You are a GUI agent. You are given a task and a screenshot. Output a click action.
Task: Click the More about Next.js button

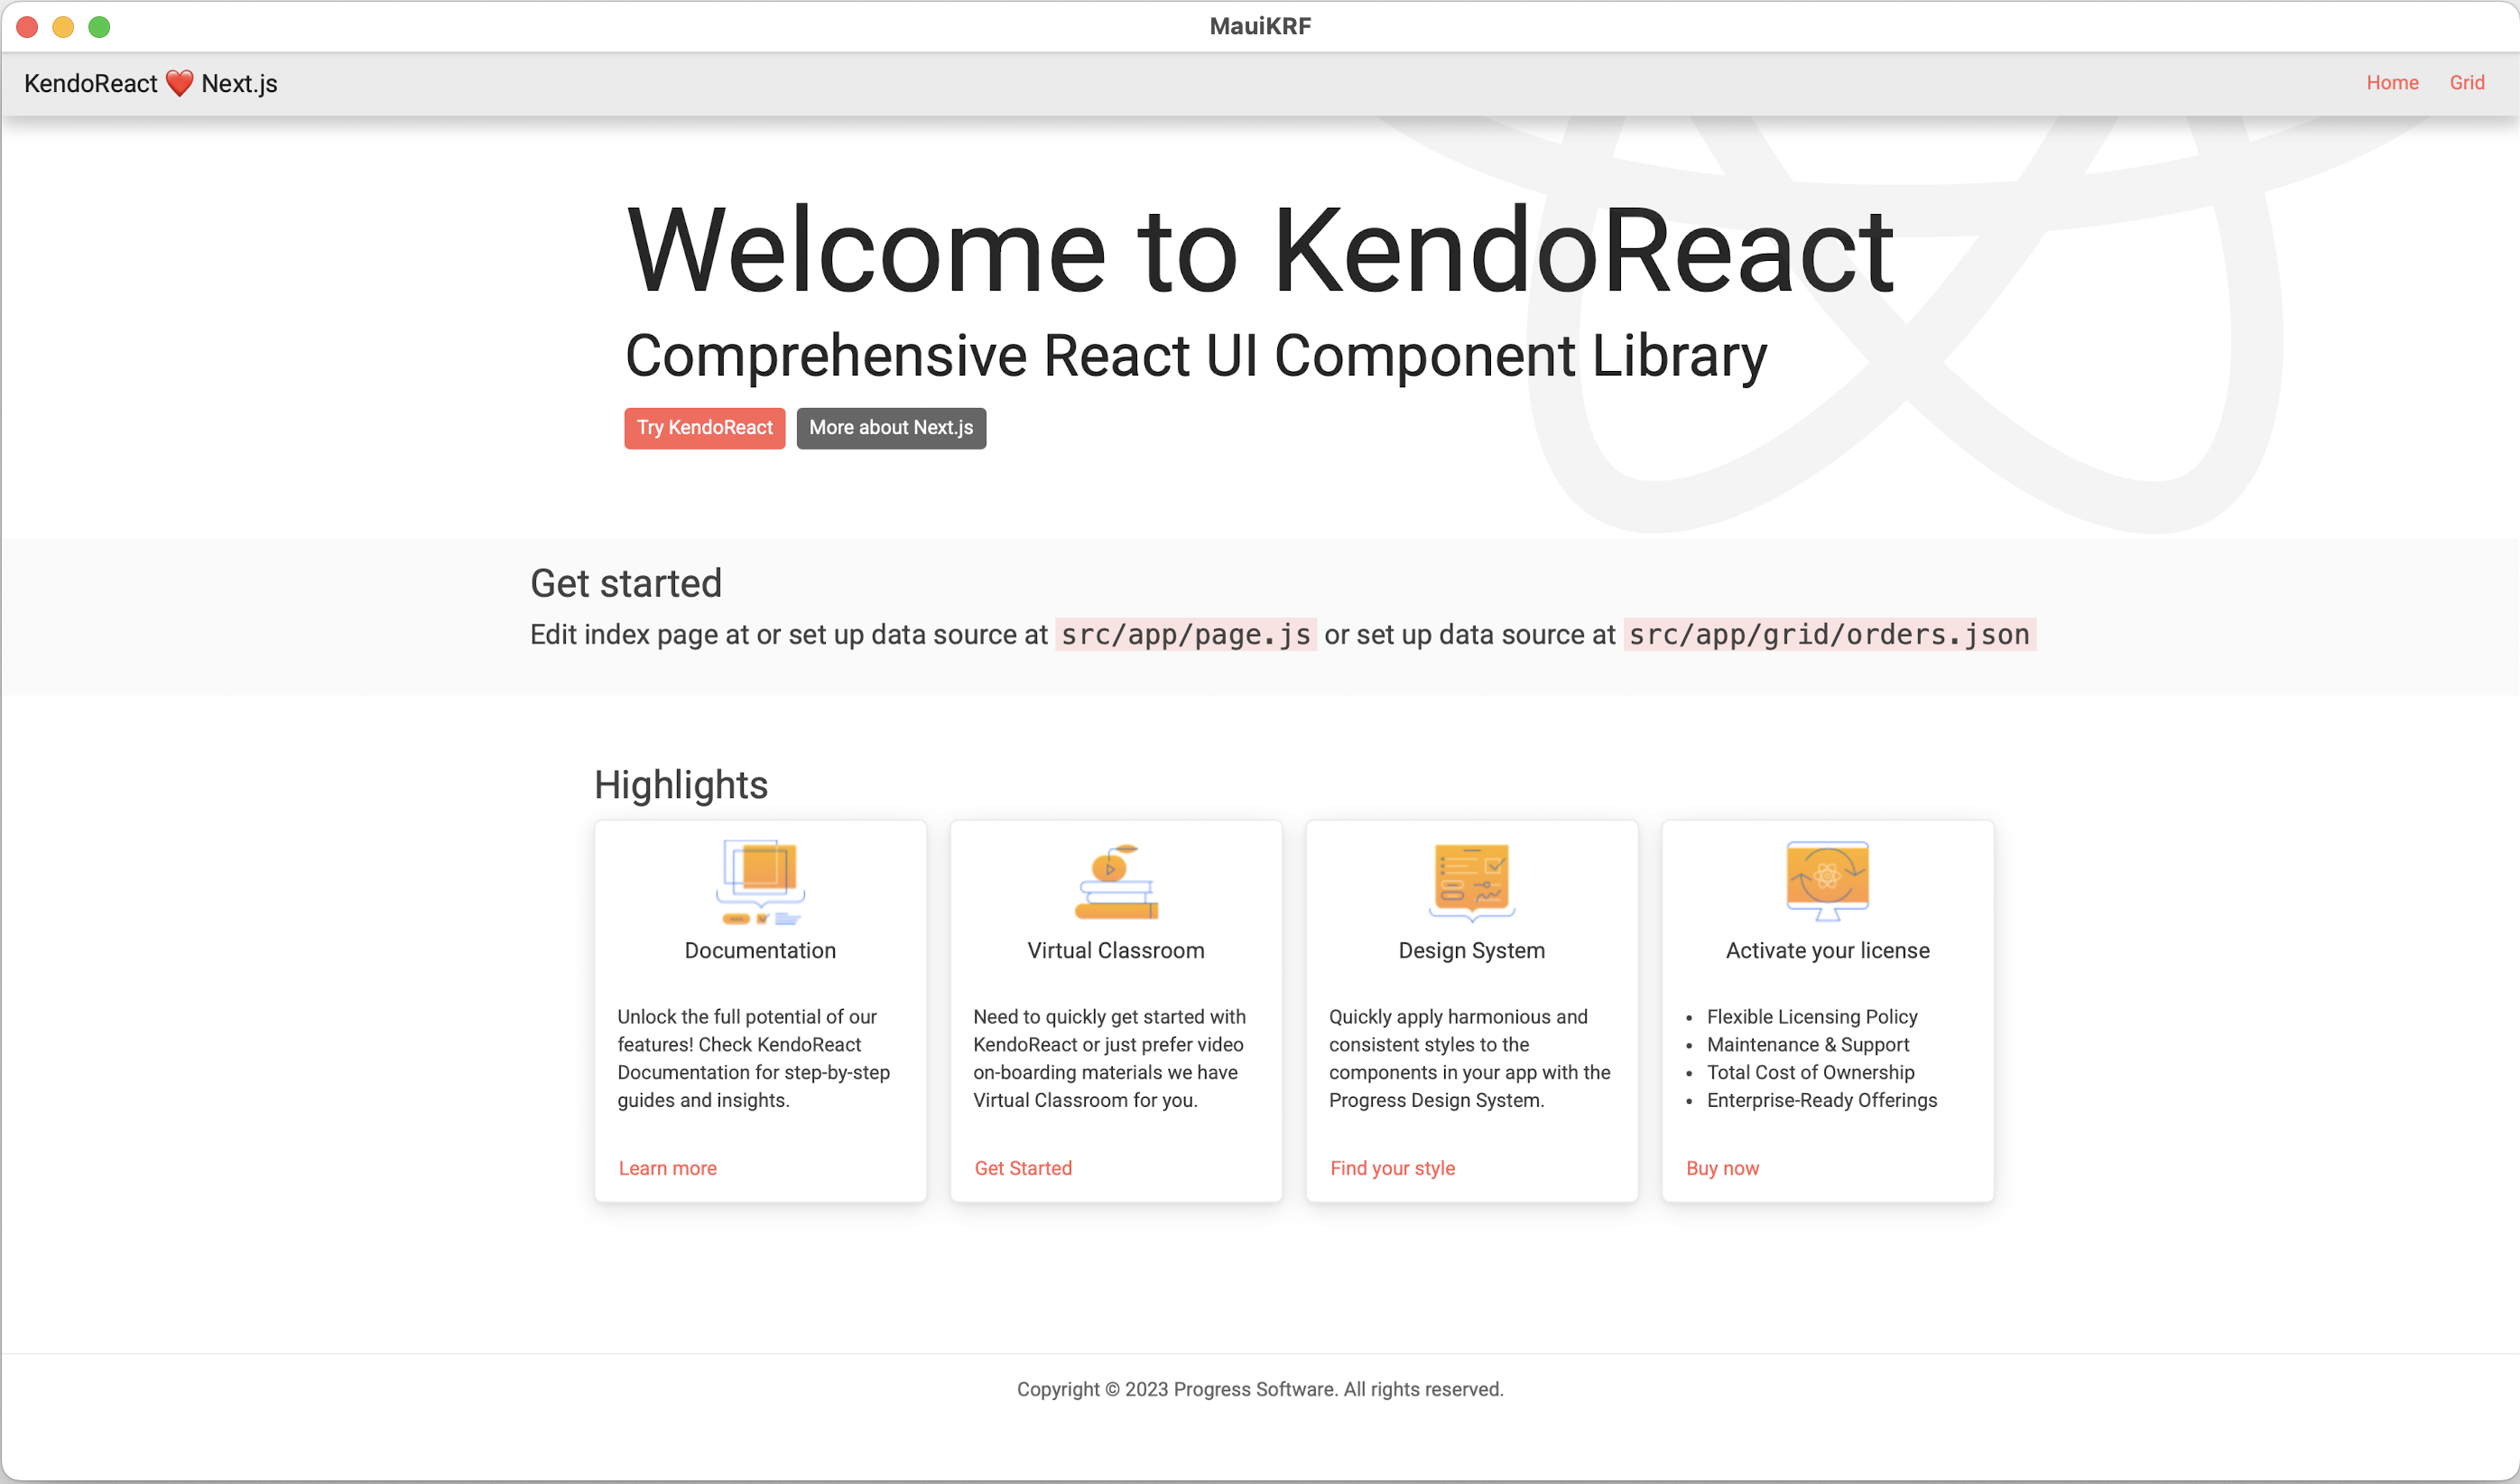click(x=891, y=428)
